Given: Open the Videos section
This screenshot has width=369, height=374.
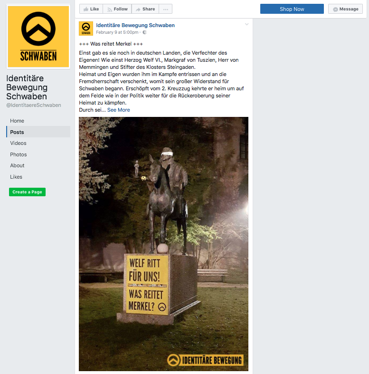Looking at the screenshot, I should pyautogui.click(x=18, y=143).
